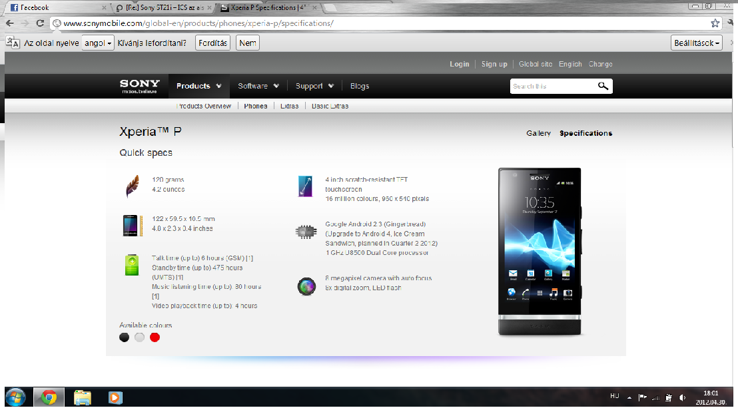Click the Xperia P phone image
The width and height of the screenshot is (738, 418).
pos(540,252)
